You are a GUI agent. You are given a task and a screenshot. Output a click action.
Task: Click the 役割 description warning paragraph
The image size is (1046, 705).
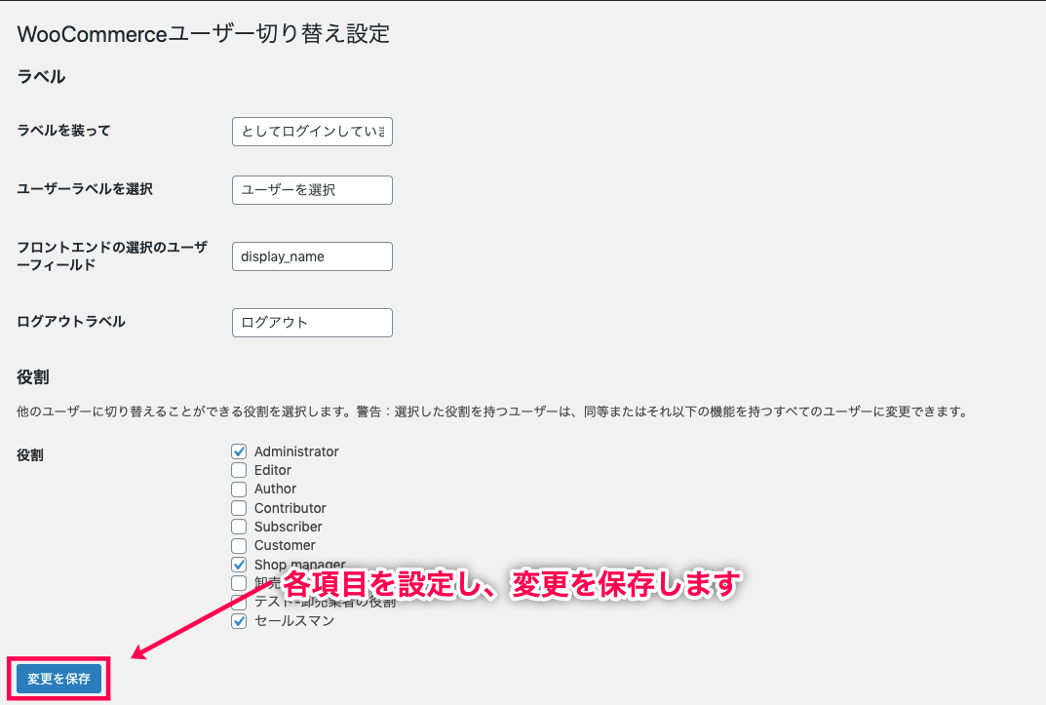pyautogui.click(x=492, y=411)
